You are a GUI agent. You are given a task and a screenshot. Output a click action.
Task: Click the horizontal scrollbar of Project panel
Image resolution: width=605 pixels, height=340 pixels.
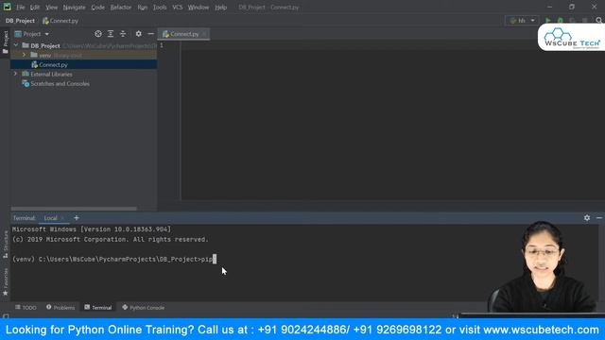[x=74, y=209]
